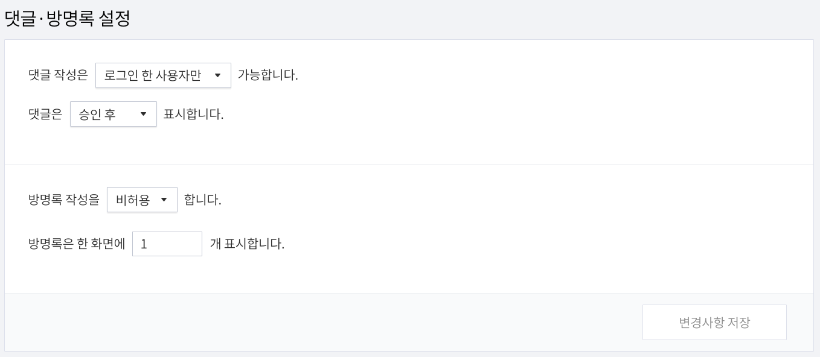Click the caret inside the login-users-only dropdown
The height and width of the screenshot is (357, 820).
click(x=218, y=75)
